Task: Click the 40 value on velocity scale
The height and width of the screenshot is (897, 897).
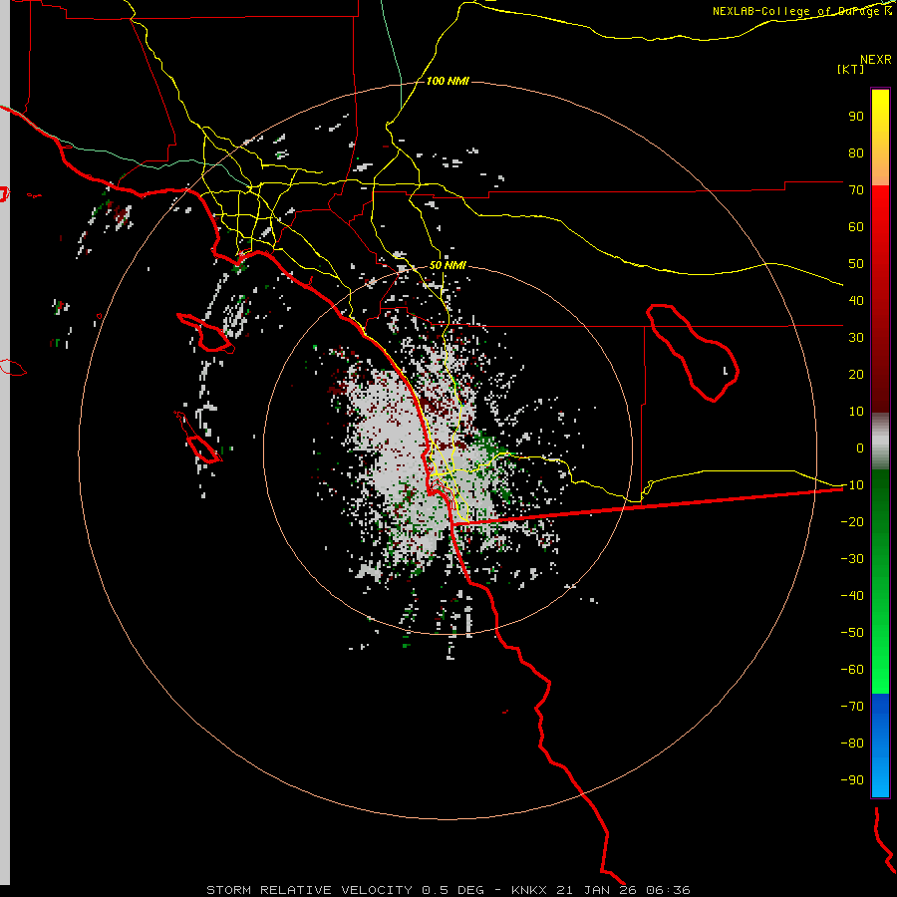Action: [x=856, y=300]
